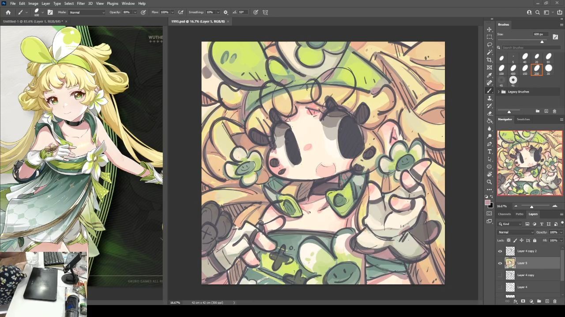
Task: Click the symmetry butterfly icon
Action: pos(265,12)
